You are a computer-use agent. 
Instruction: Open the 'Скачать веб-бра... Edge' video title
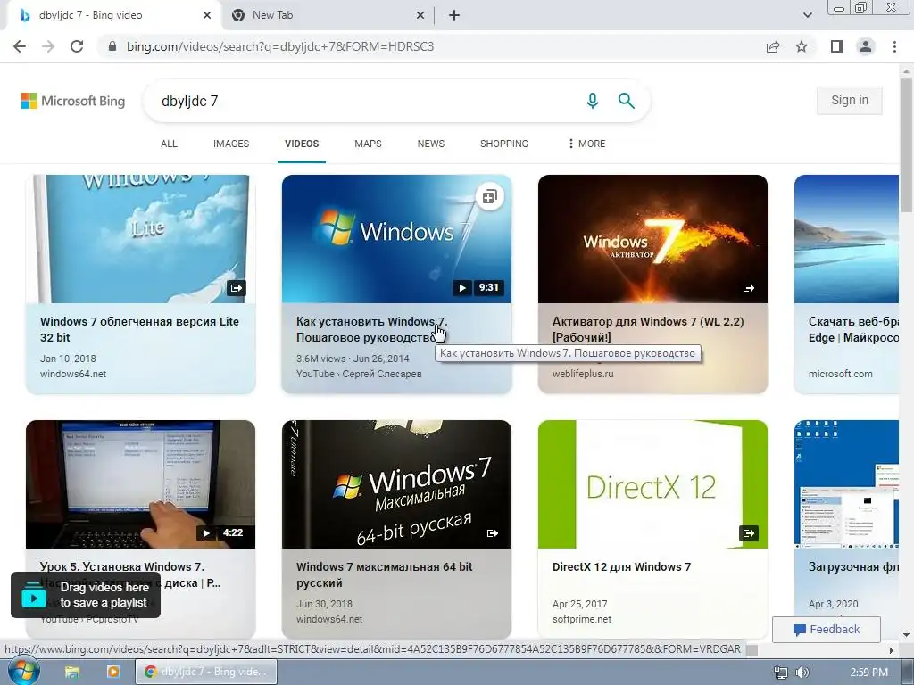853,329
